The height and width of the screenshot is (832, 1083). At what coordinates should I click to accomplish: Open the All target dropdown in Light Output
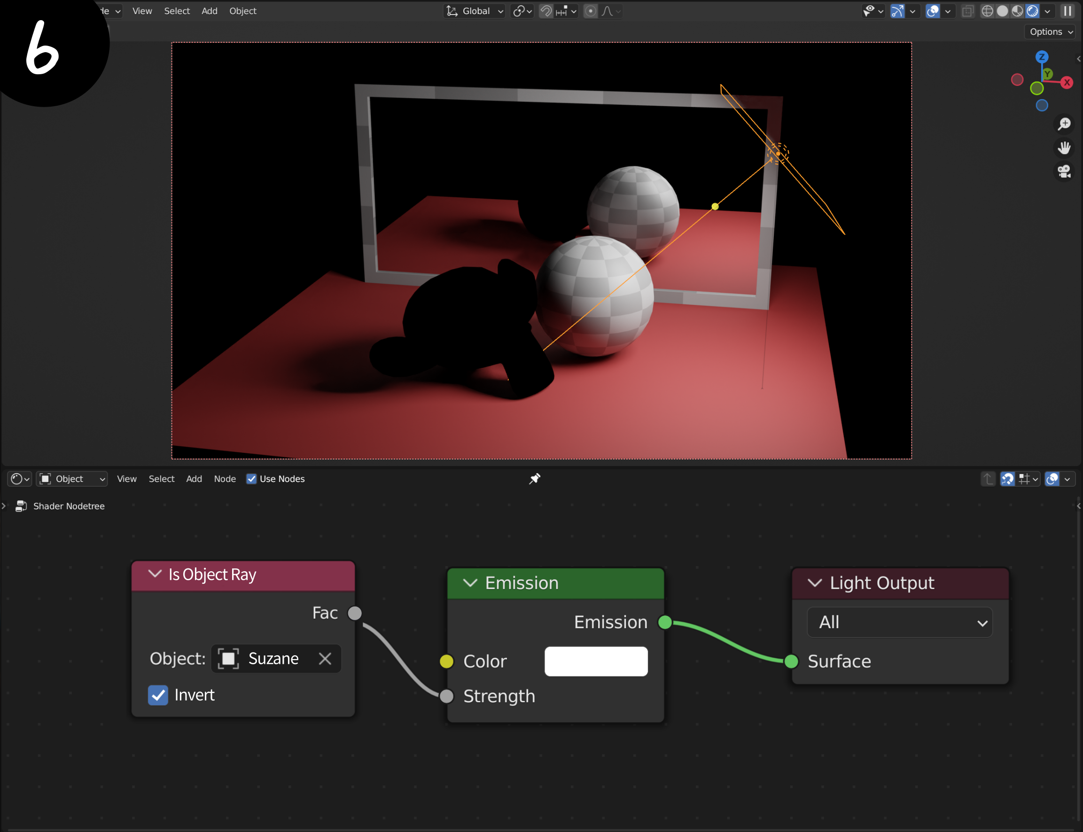pos(900,622)
